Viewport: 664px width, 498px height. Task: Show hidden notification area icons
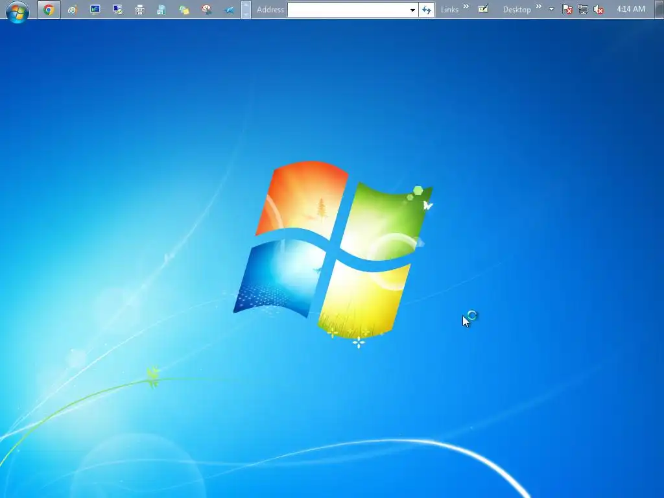pos(551,9)
